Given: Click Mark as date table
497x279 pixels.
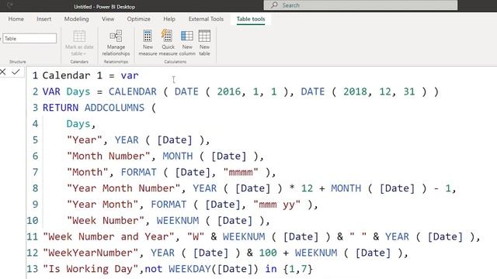Looking at the screenshot, I should 79,43.
